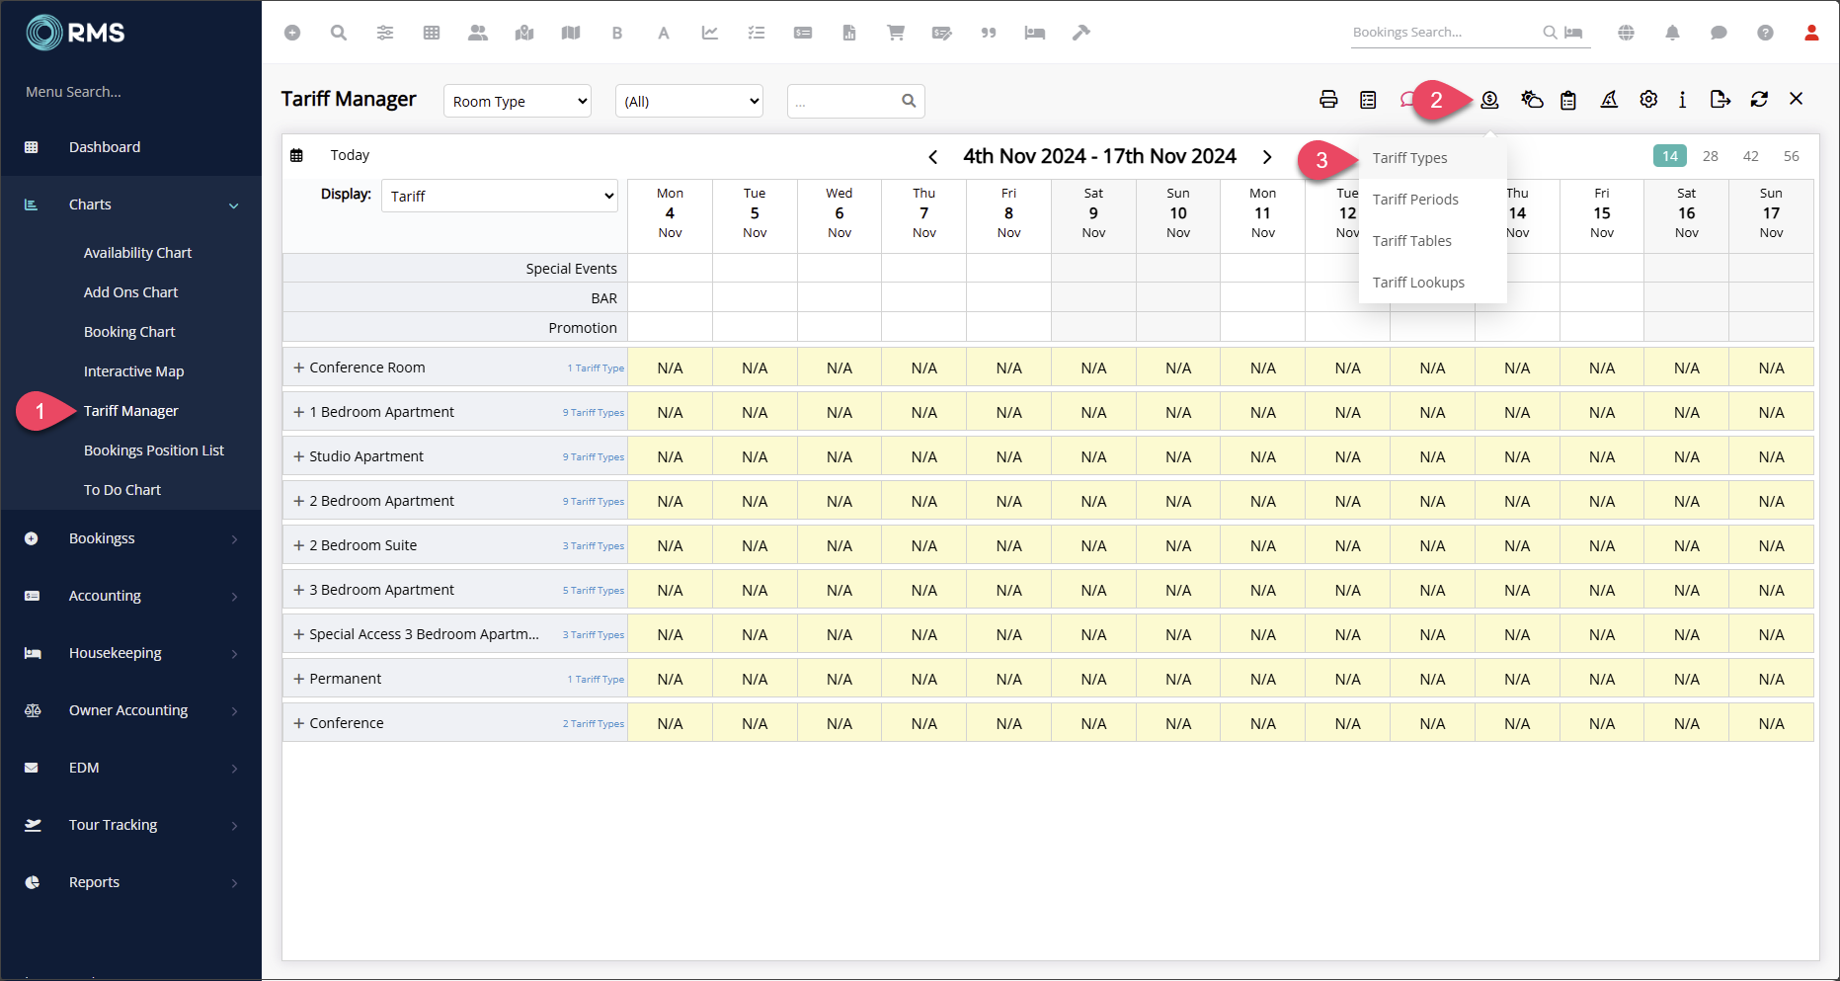Screen dimensions: 1840x981
Task: Open Dashboard in sidebar
Action: pos(105,147)
